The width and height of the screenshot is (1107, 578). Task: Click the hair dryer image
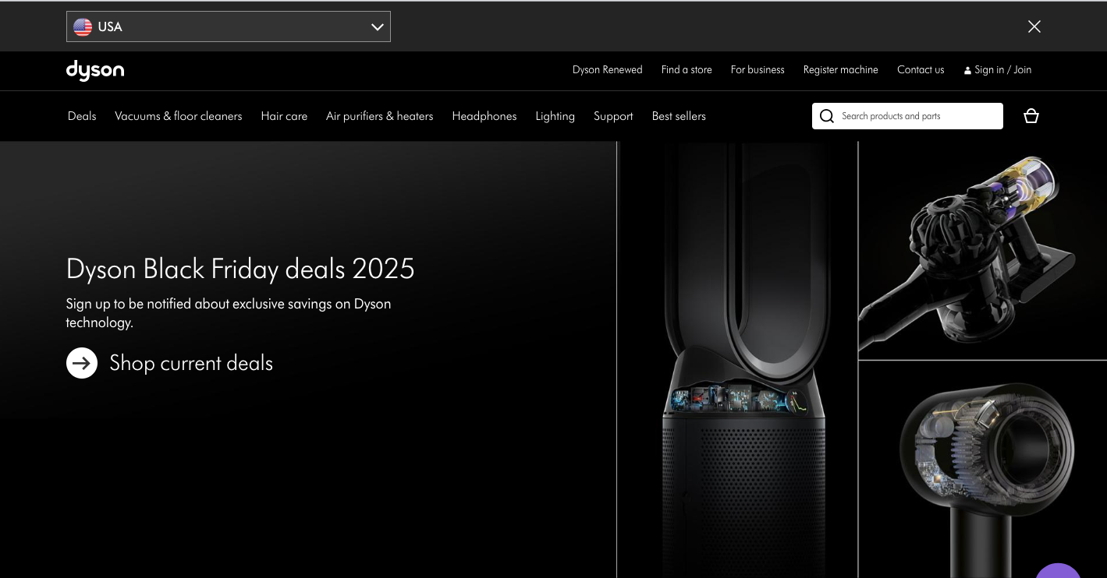click(983, 470)
